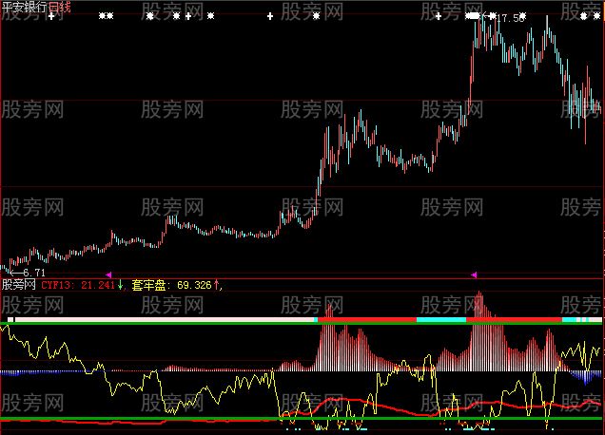This screenshot has height=435, width=605.
Task: Click the 平安银行 stock name label
Action: pyautogui.click(x=25, y=7)
